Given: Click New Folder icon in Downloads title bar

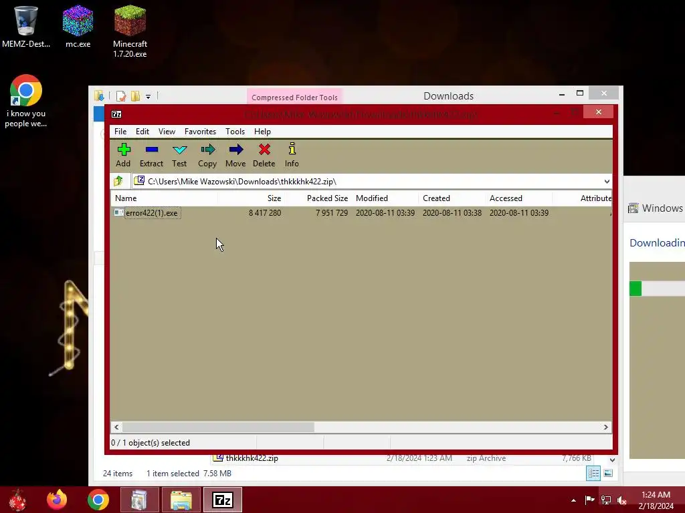Looking at the screenshot, I should [x=135, y=96].
